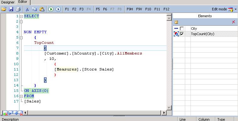This screenshot has height=121, width=238.
Task: Check the City element checkbox
Action: [x=182, y=29]
